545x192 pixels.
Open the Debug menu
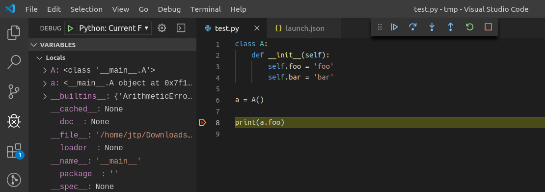[x=169, y=9]
